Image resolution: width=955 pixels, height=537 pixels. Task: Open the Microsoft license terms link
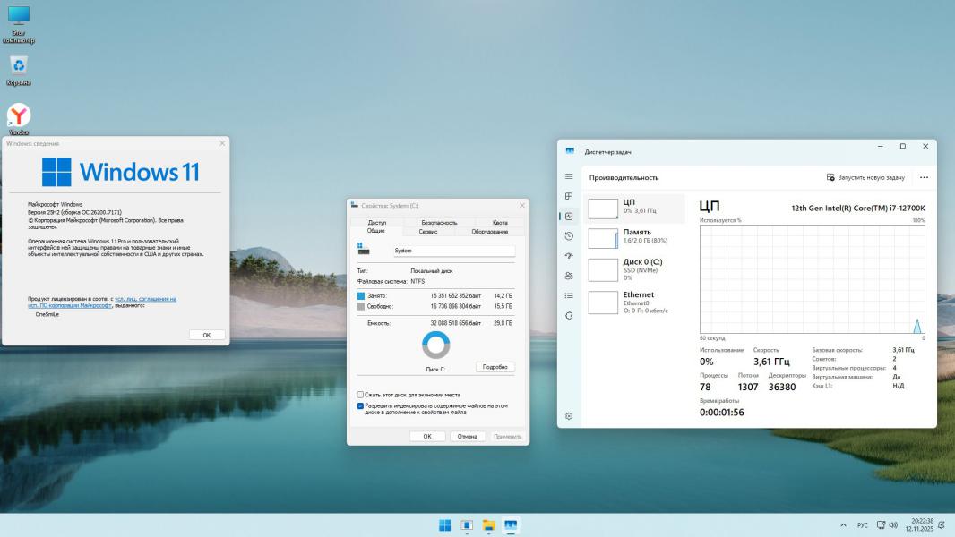[145, 299]
